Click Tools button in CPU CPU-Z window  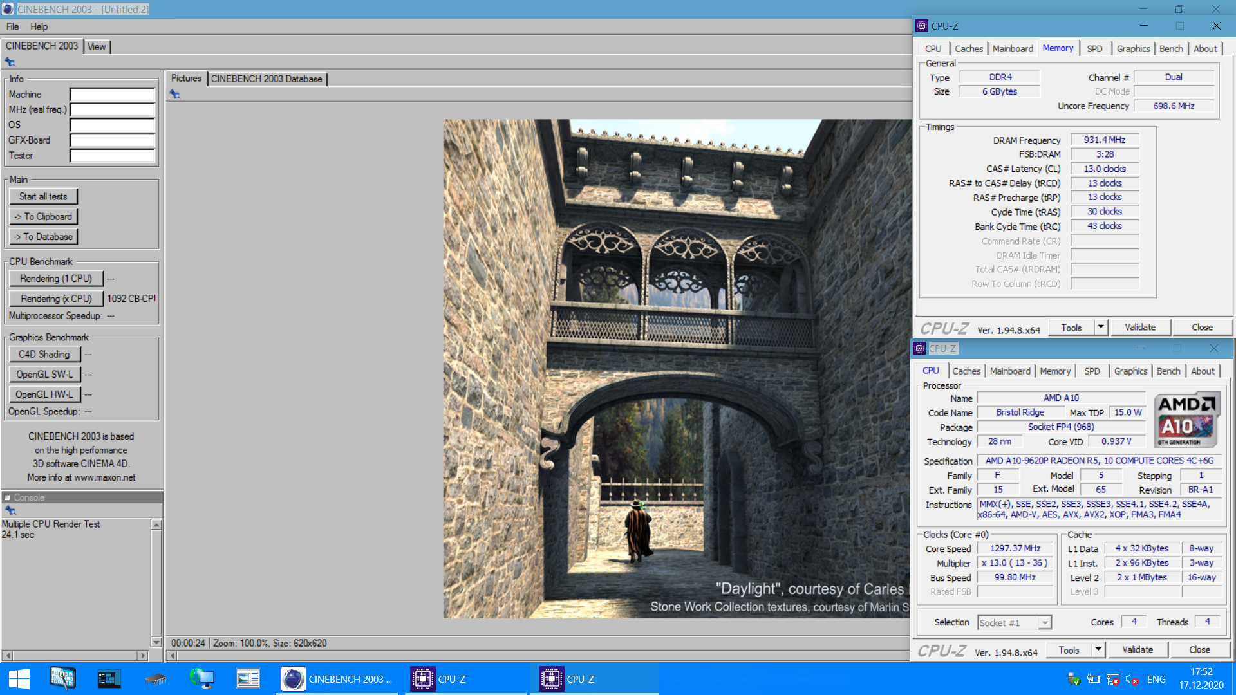point(1069,650)
